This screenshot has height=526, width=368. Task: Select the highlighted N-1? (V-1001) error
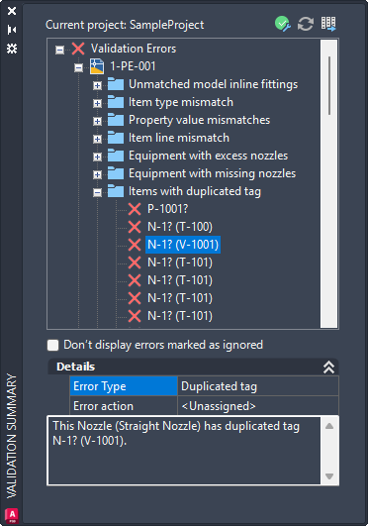(x=183, y=245)
